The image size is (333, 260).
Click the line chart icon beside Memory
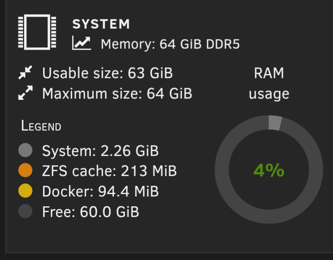pyautogui.click(x=82, y=43)
